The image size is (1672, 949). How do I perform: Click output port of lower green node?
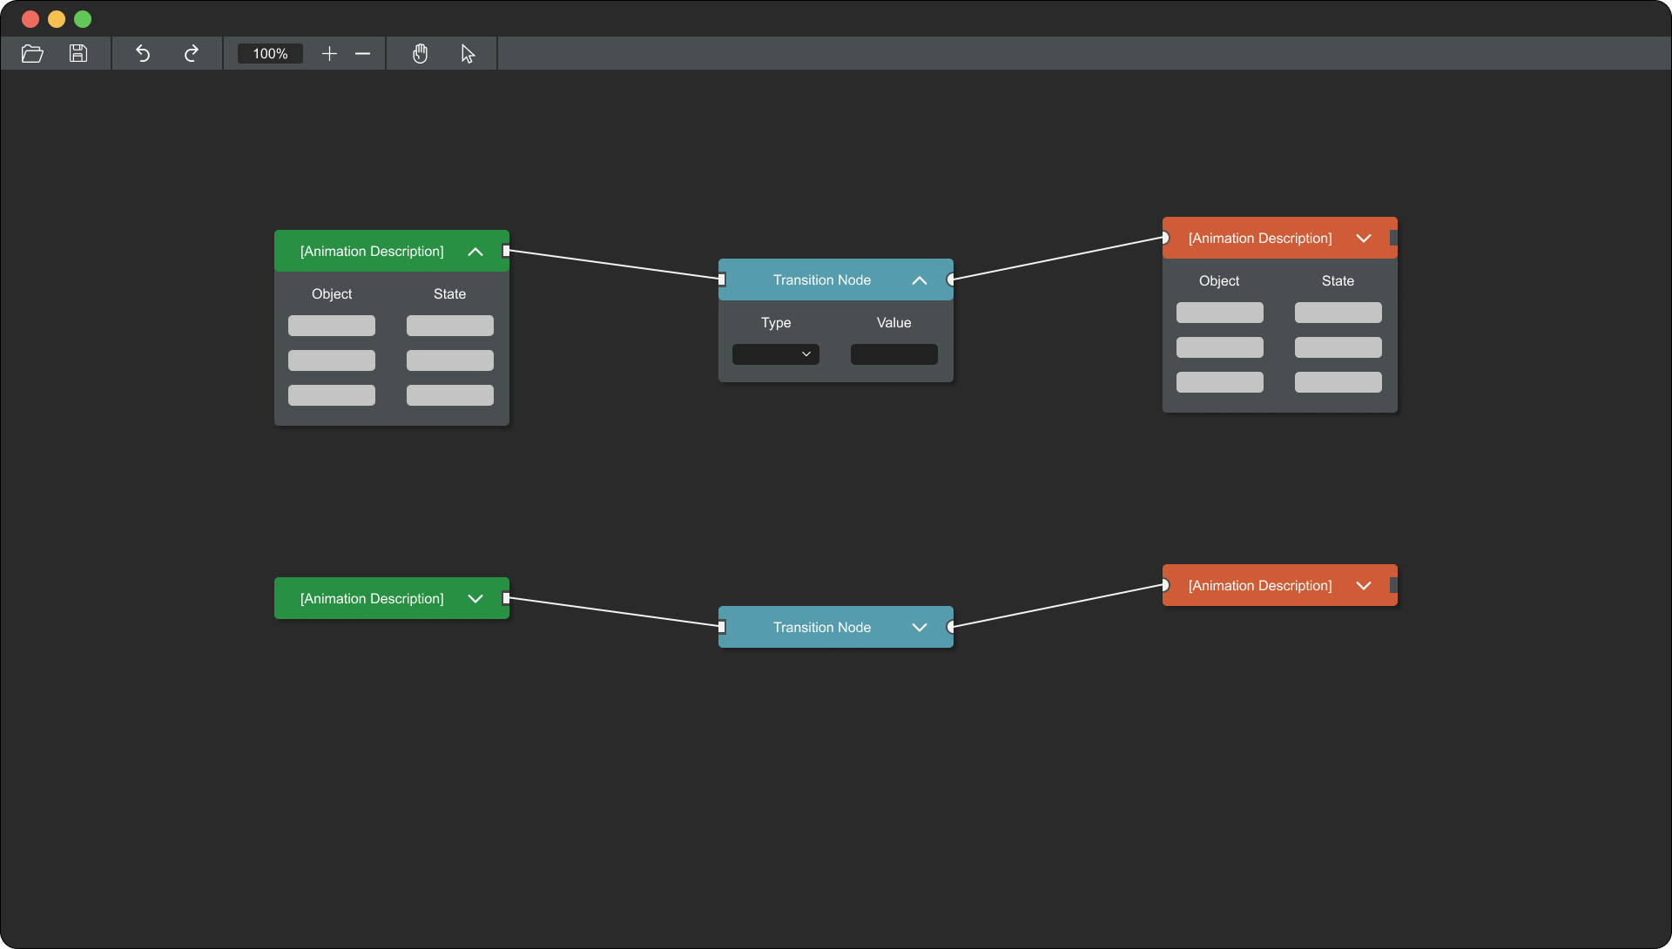pos(506,598)
